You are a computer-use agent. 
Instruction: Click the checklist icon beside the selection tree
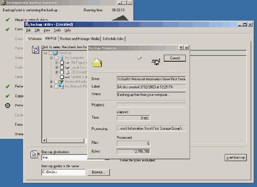click(35, 50)
